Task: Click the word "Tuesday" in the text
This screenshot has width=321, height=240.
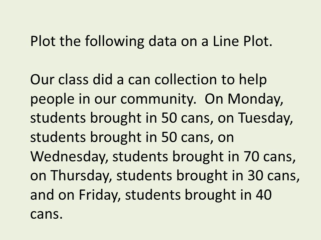Action: click(266, 118)
